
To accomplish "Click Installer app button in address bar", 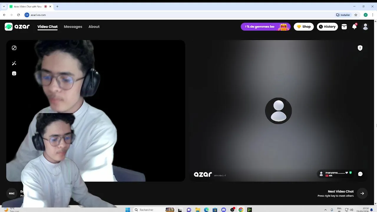I will coord(343,15).
